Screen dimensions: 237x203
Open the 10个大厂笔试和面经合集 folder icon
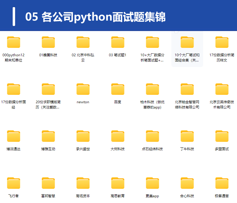point(187,42)
